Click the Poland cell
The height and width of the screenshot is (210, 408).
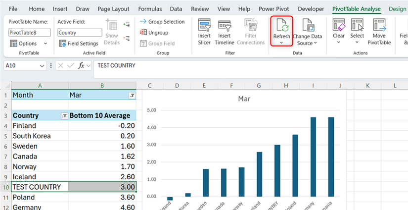point(40,197)
